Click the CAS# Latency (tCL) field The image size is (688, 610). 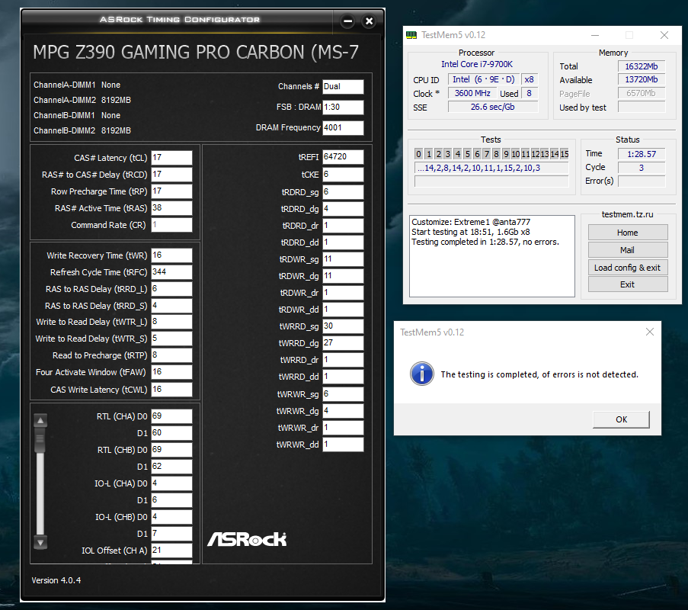(x=171, y=158)
